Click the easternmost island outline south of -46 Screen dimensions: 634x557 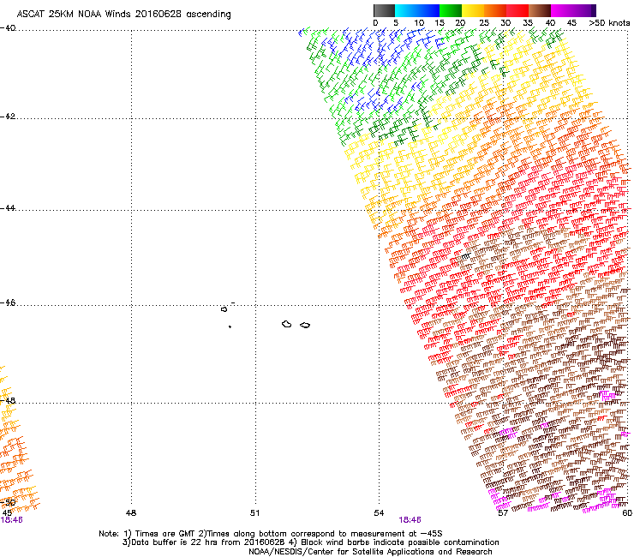click(x=305, y=325)
